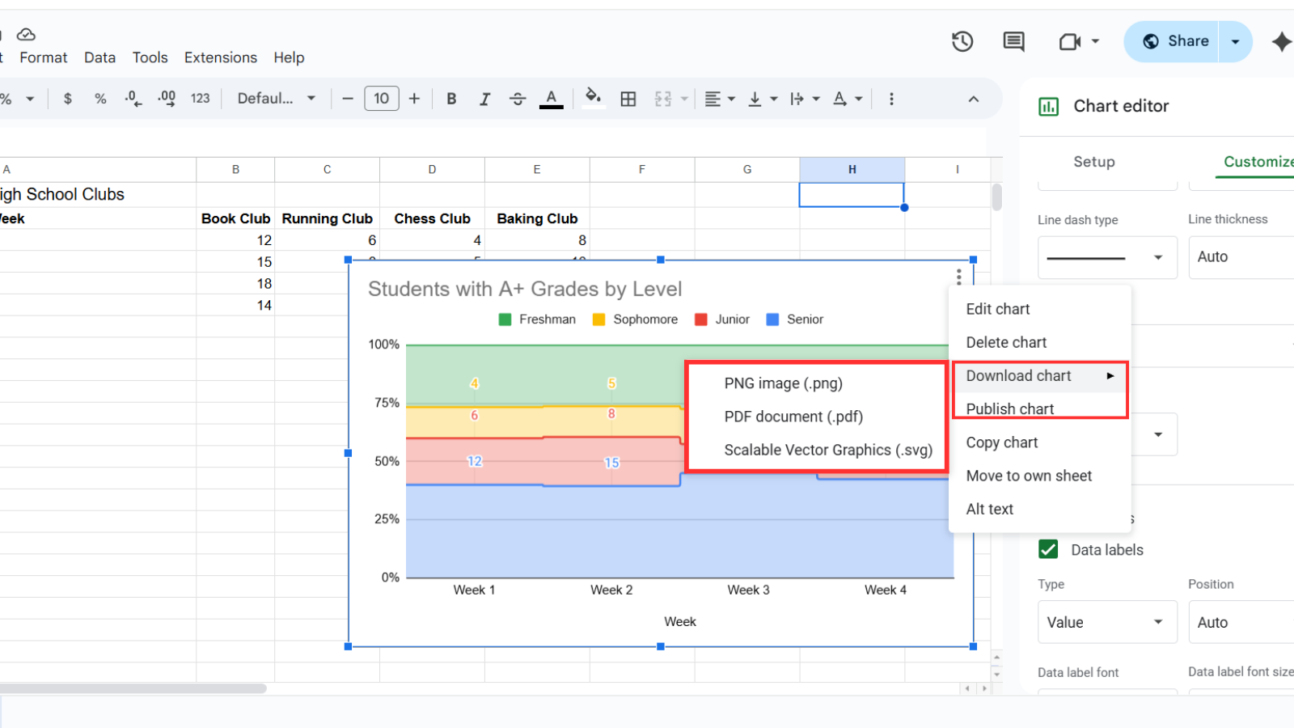Open horizontal align options
This screenshot has width=1294, height=728.
click(719, 99)
